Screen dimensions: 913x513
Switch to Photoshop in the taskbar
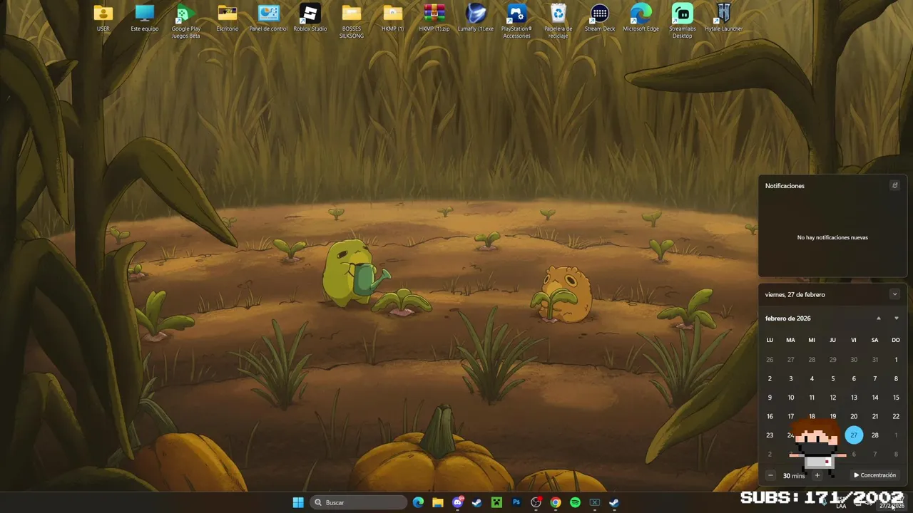point(516,502)
